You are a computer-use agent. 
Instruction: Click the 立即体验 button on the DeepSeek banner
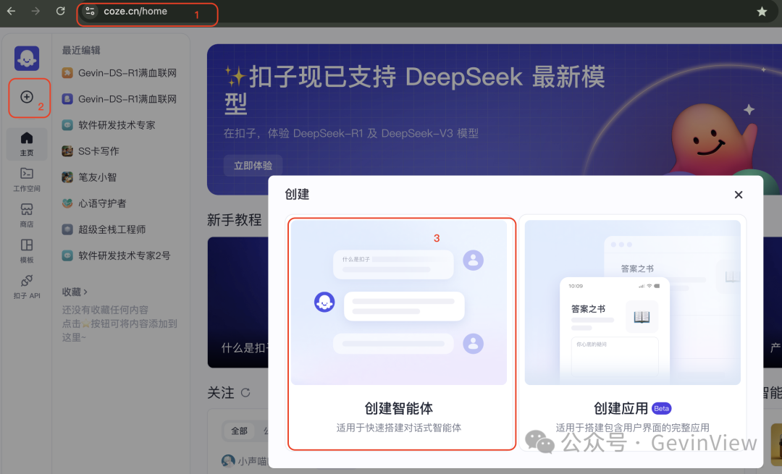(252, 165)
